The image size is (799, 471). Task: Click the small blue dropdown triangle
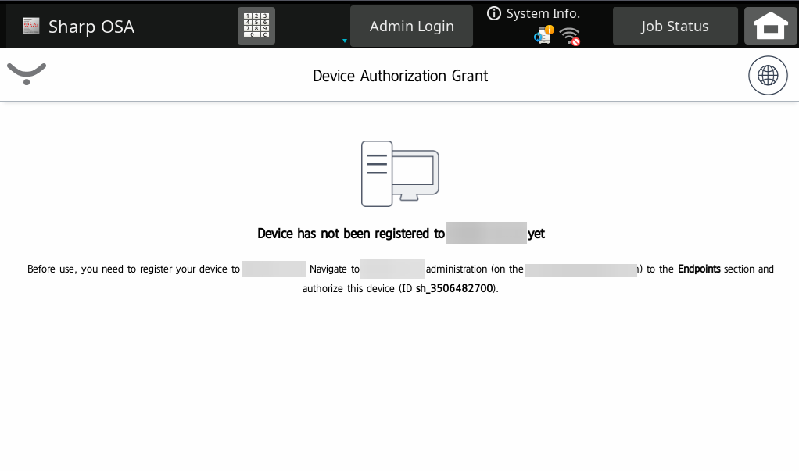[345, 41]
